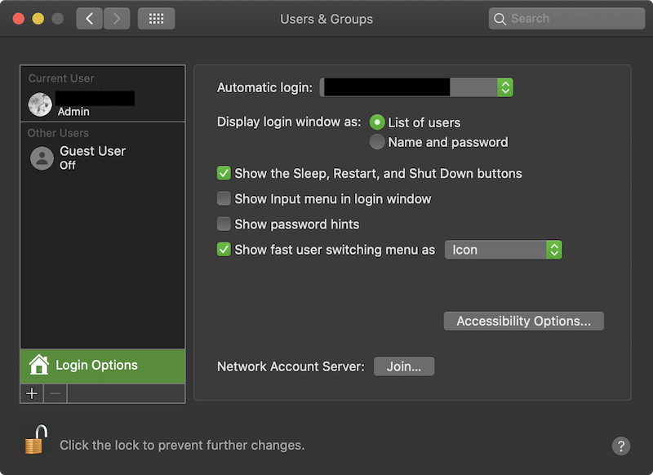Select Guest User in the user list

tap(92, 158)
